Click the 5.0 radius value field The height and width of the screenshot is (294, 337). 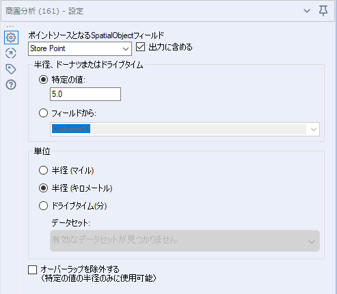tap(85, 94)
